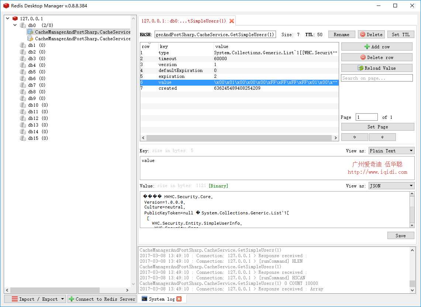Go to next page arrow button
This screenshot has height=307, width=421.
pyautogui.click(x=382, y=137)
